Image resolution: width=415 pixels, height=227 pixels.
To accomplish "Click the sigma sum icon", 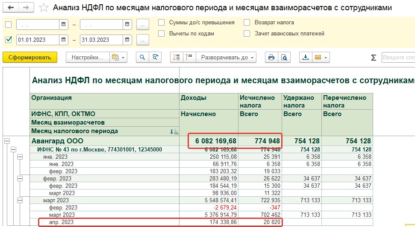I will (374, 57).
